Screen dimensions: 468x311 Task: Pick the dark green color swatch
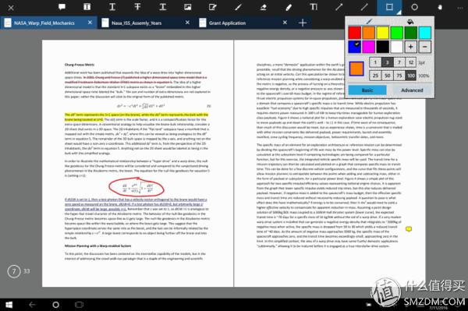coord(411,33)
